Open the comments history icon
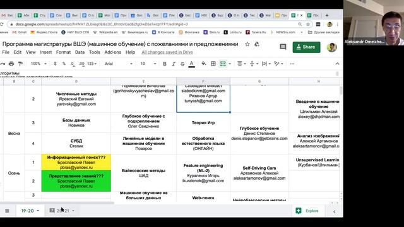 283,47
